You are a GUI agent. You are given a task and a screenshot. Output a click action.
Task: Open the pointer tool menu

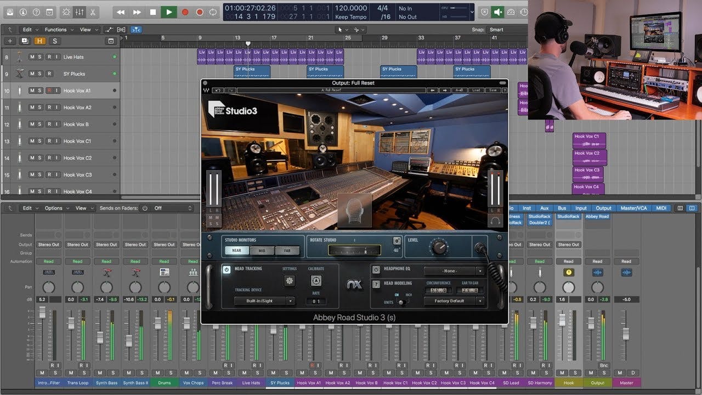pos(342,30)
